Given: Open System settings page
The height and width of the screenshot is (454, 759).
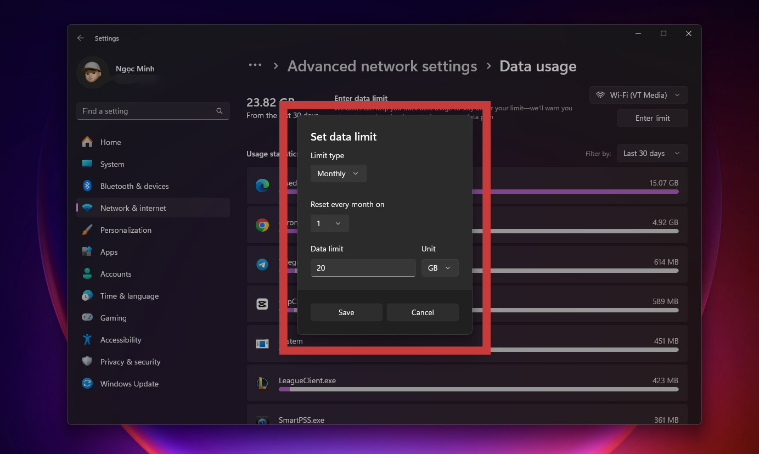Looking at the screenshot, I should (x=153, y=164).
